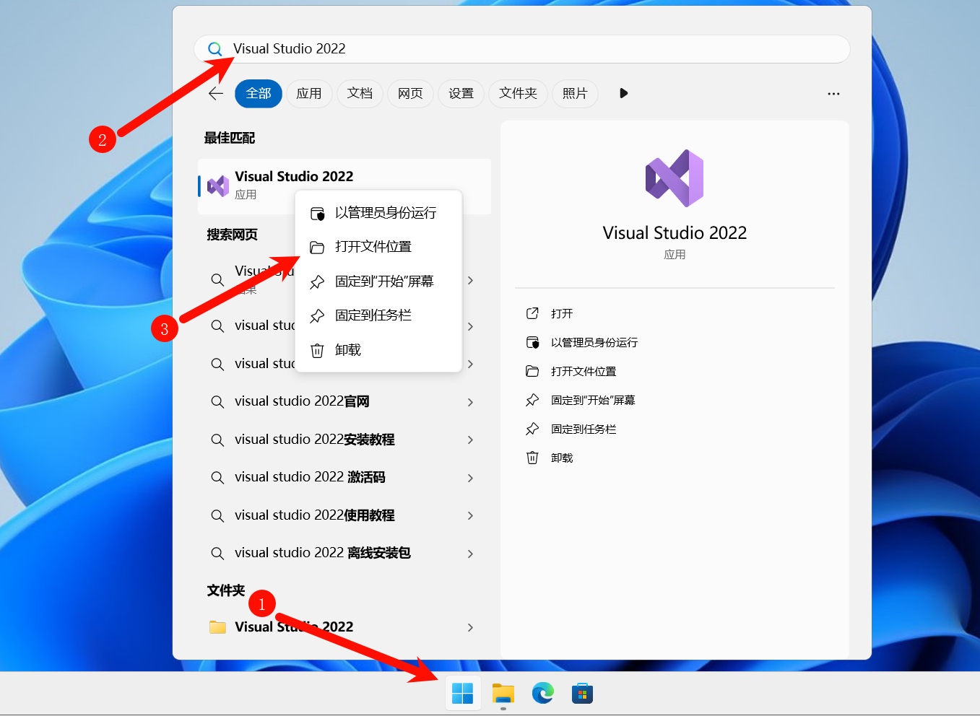This screenshot has width=980, height=716.
Task: Click 卸载 in the right preview pane
Action: pos(562,458)
